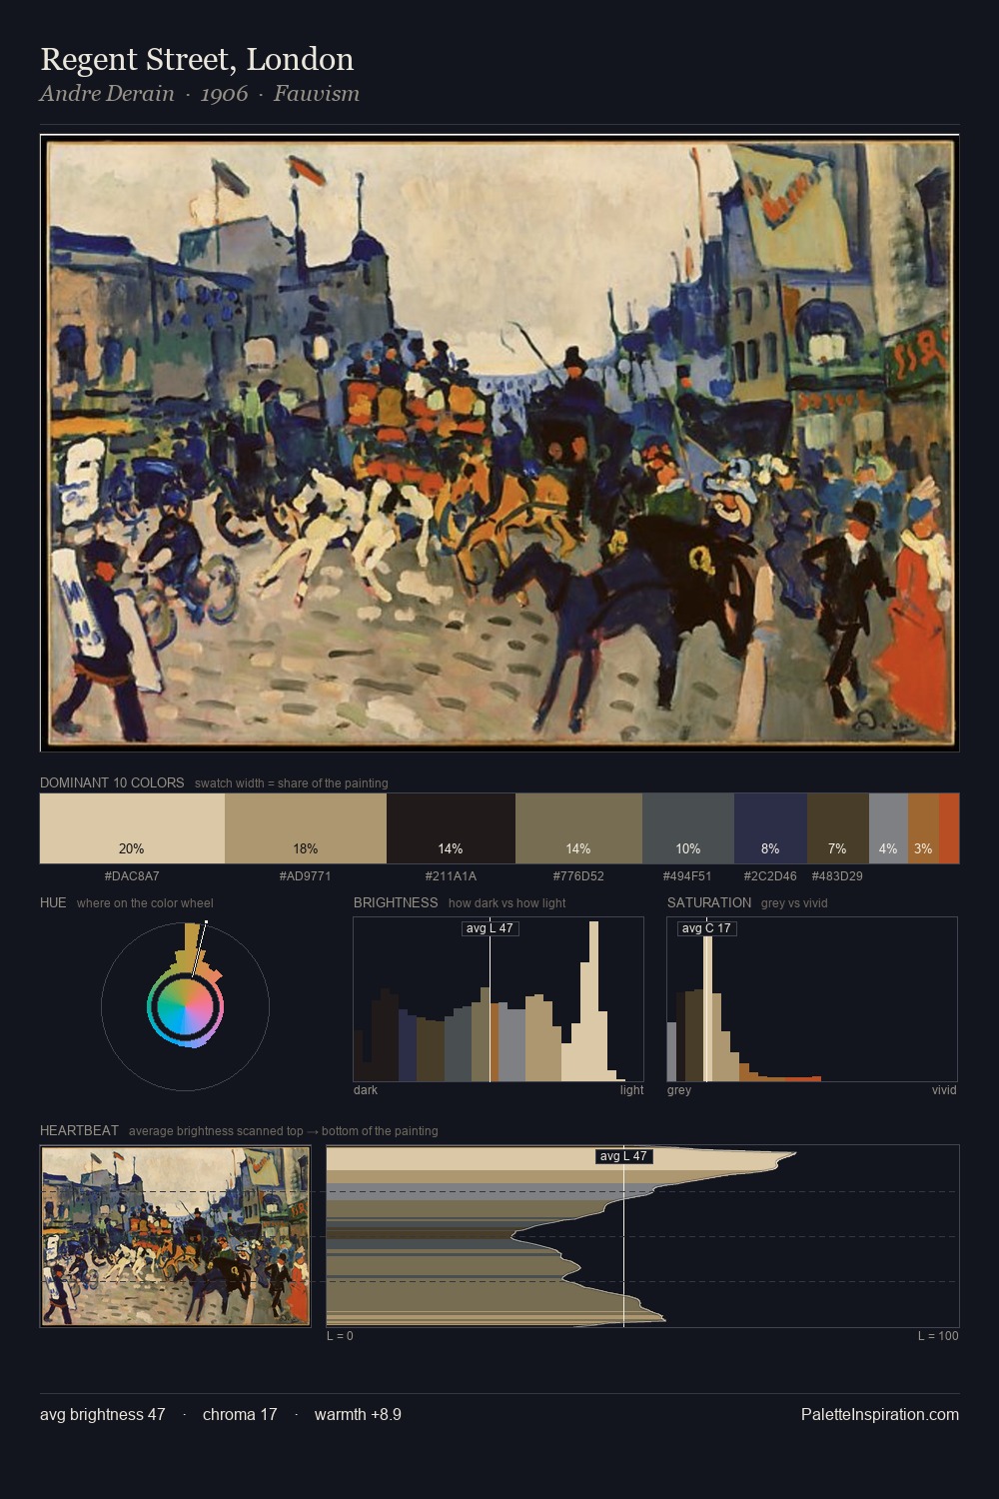This screenshot has height=1499, width=999.
Task: Click the hex code text "#2C2D46"
Action: (770, 876)
